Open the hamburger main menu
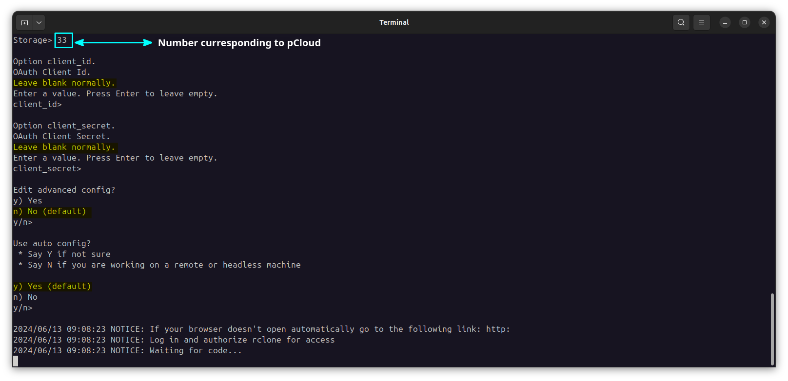This screenshot has width=788, height=381. click(x=702, y=22)
